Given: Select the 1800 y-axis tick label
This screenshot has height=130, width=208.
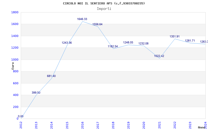Looking at the screenshot, I should [x=15, y=12].
